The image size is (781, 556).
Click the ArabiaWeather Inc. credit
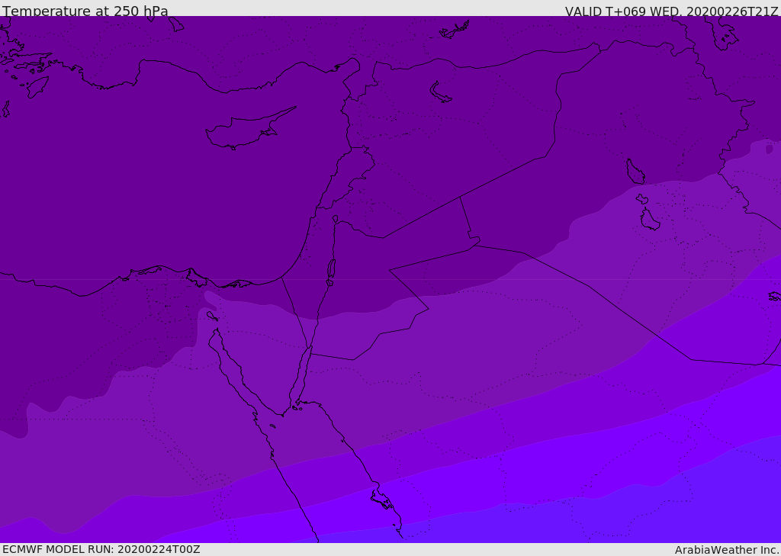tap(727, 550)
